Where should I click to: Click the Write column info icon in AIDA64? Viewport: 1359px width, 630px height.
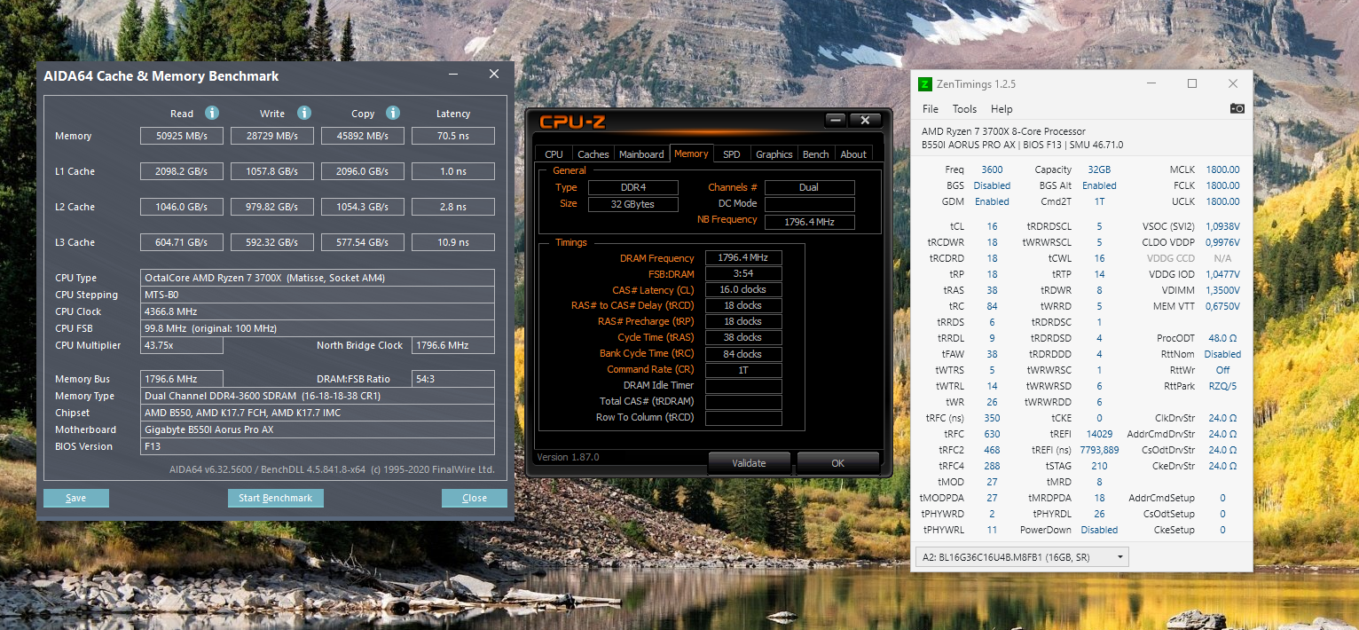pyautogui.click(x=304, y=113)
